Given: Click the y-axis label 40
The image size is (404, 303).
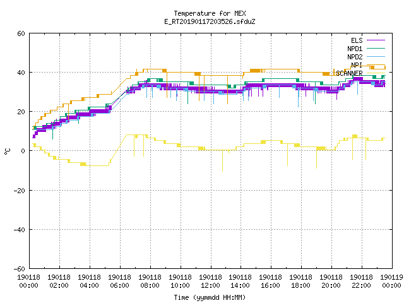Looking at the screenshot, I should pos(21,73).
